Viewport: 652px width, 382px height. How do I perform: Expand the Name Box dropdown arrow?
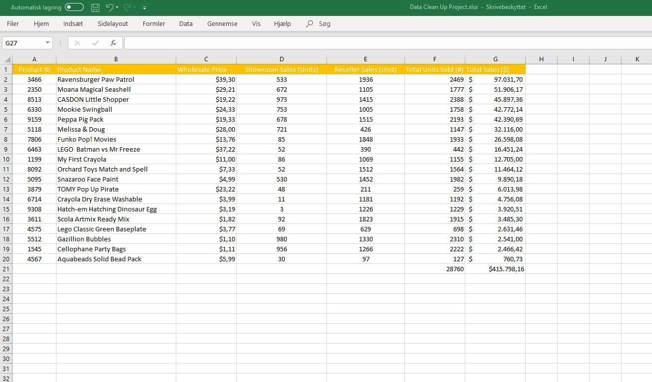(48, 43)
